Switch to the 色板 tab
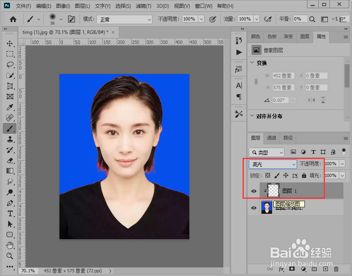Screen dimensions: 352x276 (272, 36)
